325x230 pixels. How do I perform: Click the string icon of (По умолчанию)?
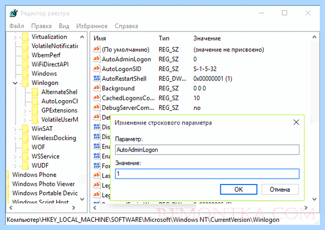click(x=96, y=49)
